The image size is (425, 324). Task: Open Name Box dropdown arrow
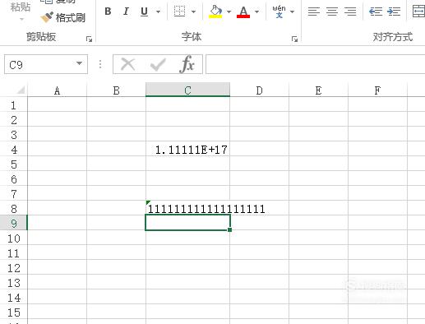(x=79, y=63)
